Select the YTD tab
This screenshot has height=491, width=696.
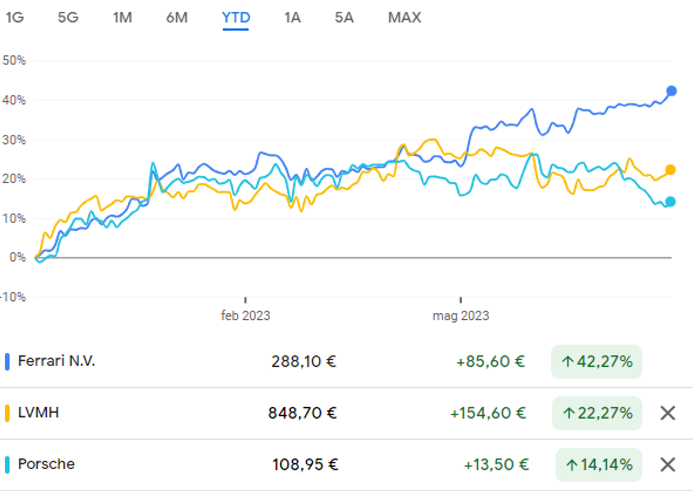[x=236, y=18]
